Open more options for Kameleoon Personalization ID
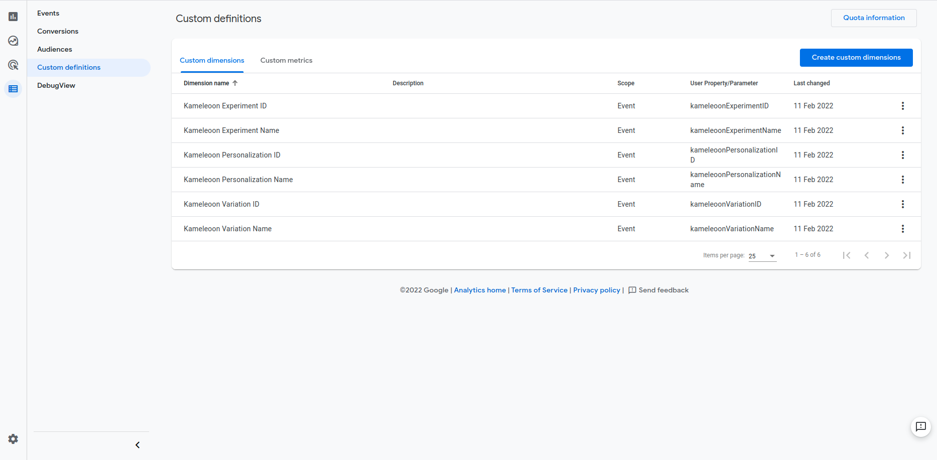 [x=902, y=155]
